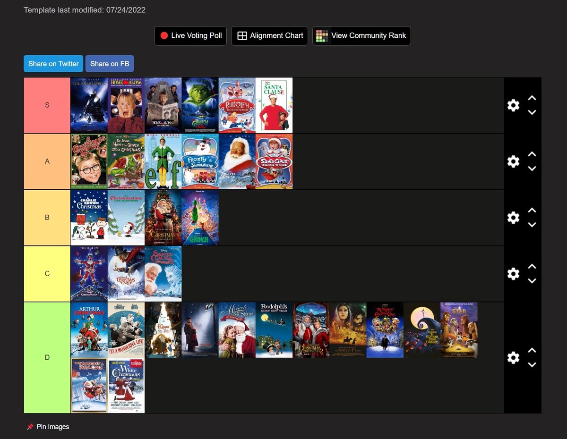567x439 pixels.
Task: Move S tier row down with chevron
Action: [532, 112]
